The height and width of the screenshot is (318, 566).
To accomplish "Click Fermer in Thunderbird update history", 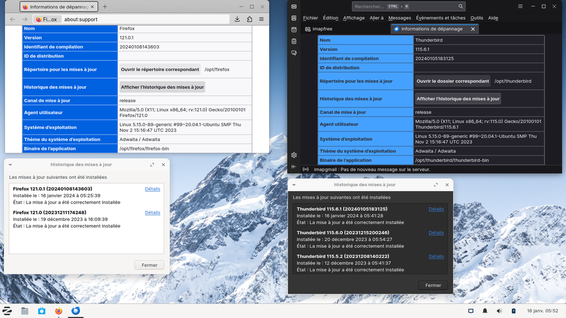I will (433, 285).
